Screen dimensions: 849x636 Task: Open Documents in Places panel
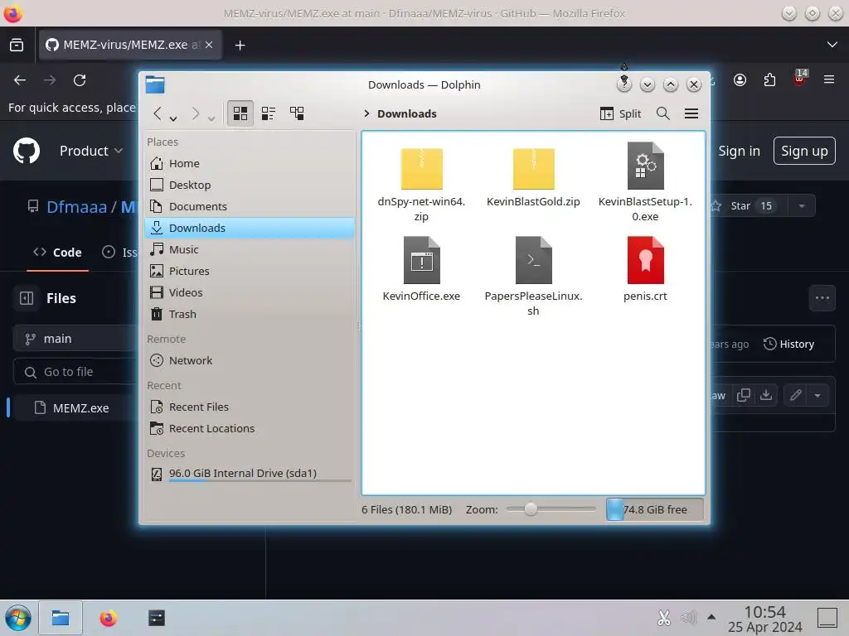pos(250,206)
